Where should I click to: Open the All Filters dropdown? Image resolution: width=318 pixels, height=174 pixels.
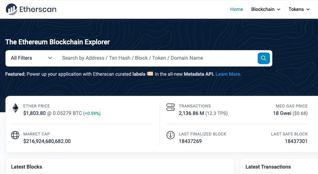31,58
